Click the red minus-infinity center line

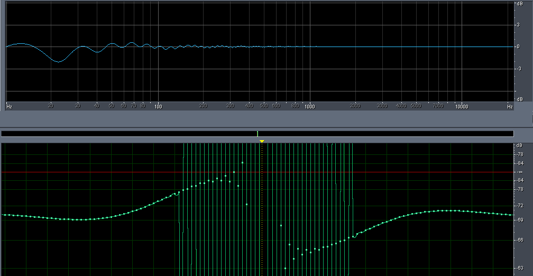(x=258, y=172)
